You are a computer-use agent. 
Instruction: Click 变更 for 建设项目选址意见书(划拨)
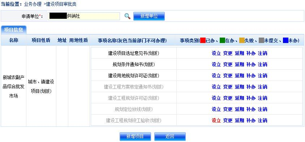(x=228, y=53)
